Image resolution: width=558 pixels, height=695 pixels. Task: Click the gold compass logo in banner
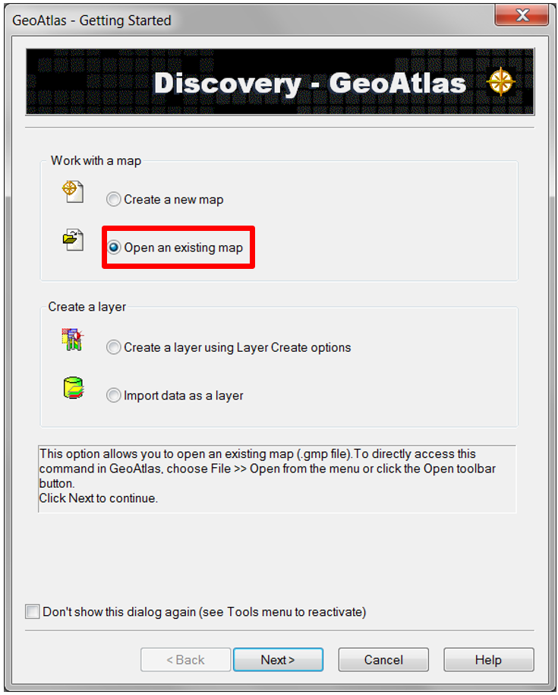coord(500,81)
